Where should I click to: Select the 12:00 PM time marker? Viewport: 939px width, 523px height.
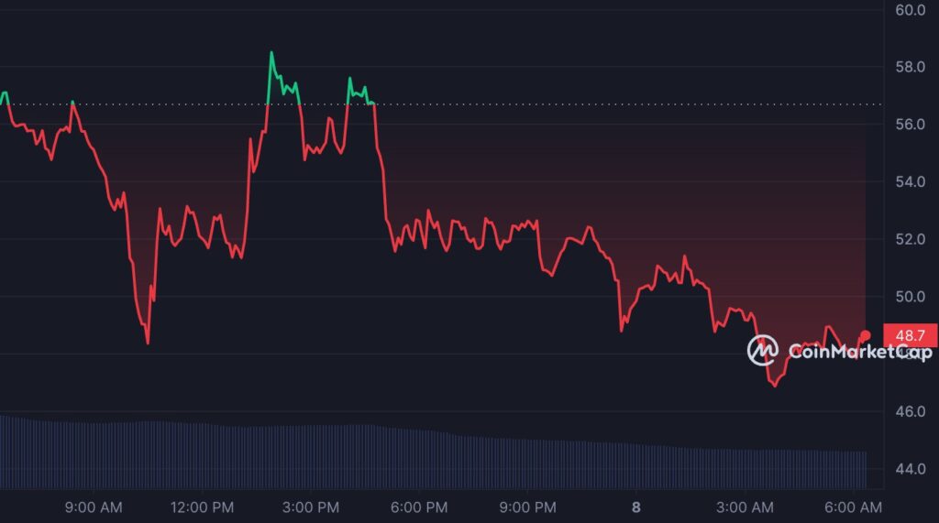click(x=204, y=507)
